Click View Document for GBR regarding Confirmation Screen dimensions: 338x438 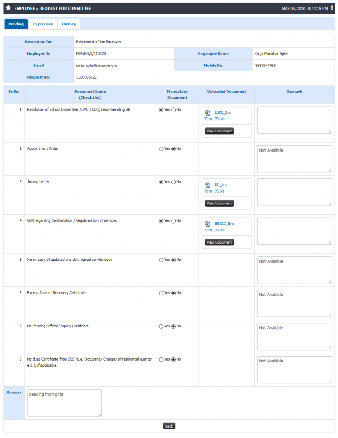219,242
